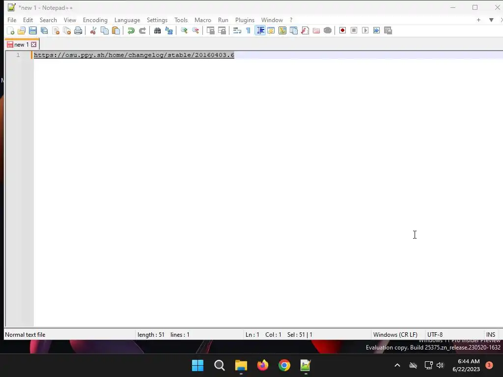Click the Close document toolbar icon
This screenshot has width=503, height=377.
coord(56,30)
